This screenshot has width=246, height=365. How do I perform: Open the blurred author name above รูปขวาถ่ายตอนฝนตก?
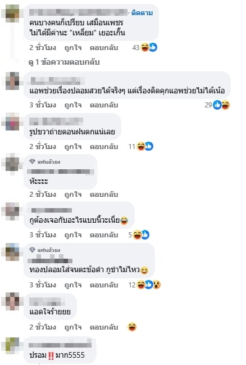tap(56, 121)
